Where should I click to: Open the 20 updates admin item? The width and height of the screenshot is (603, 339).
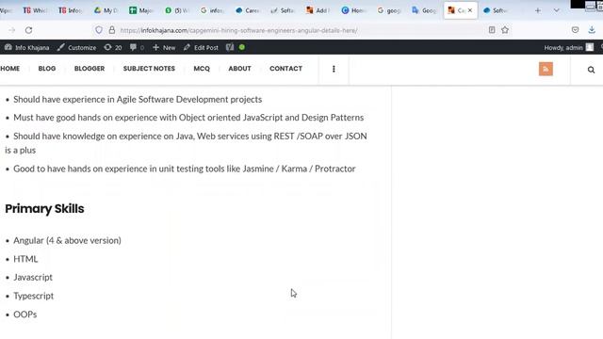(113, 47)
